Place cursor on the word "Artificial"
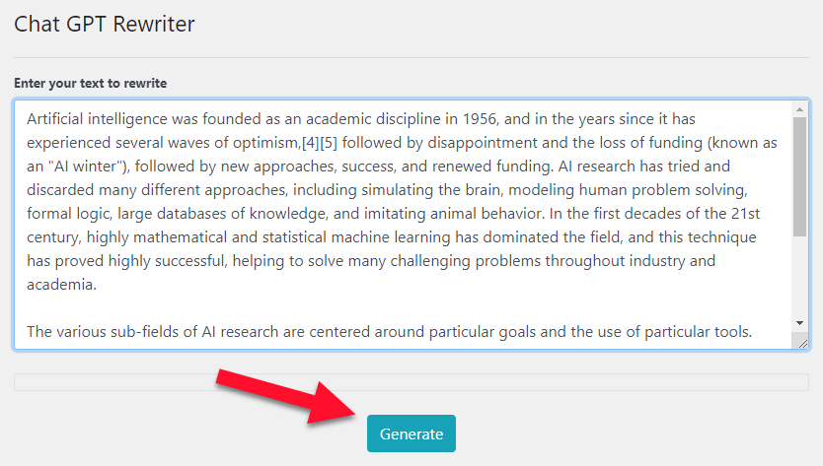 59,119
